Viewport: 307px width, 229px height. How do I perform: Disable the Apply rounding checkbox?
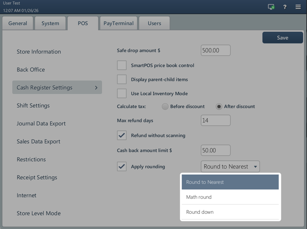pos(122,166)
